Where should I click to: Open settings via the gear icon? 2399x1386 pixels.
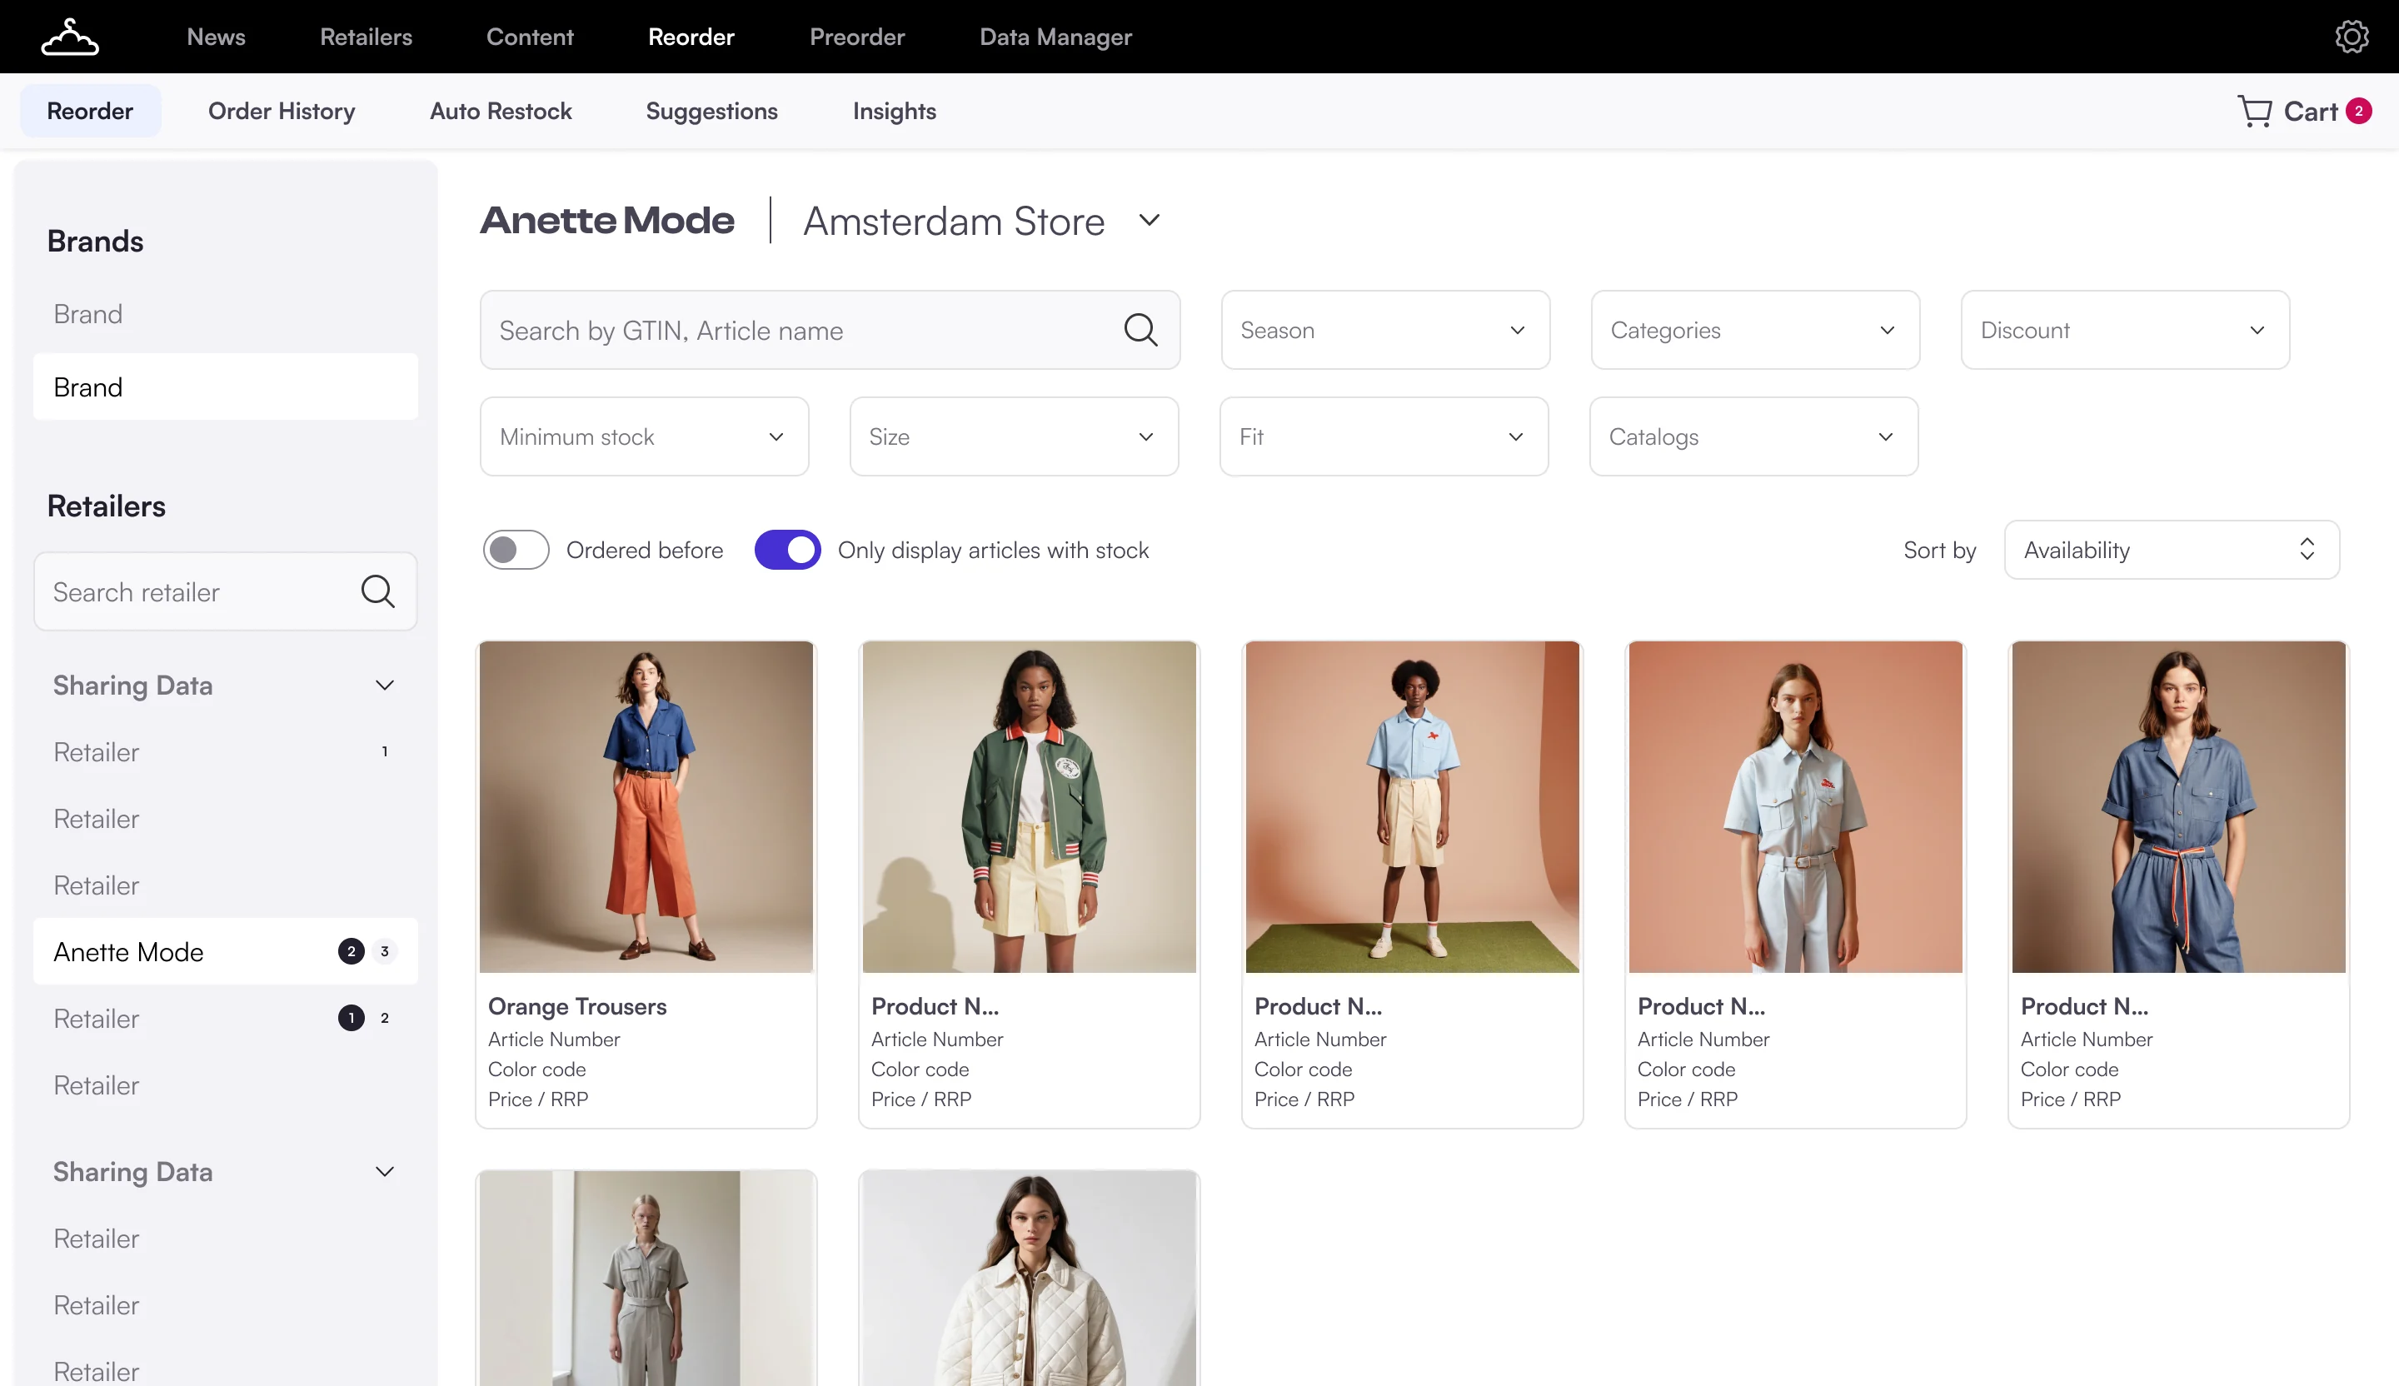[x=2352, y=37]
